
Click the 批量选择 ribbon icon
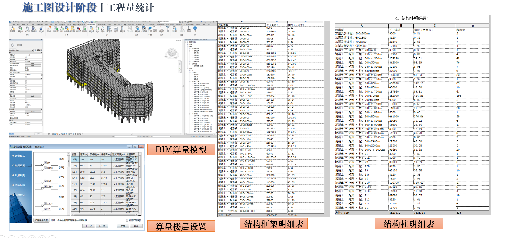point(161,29)
